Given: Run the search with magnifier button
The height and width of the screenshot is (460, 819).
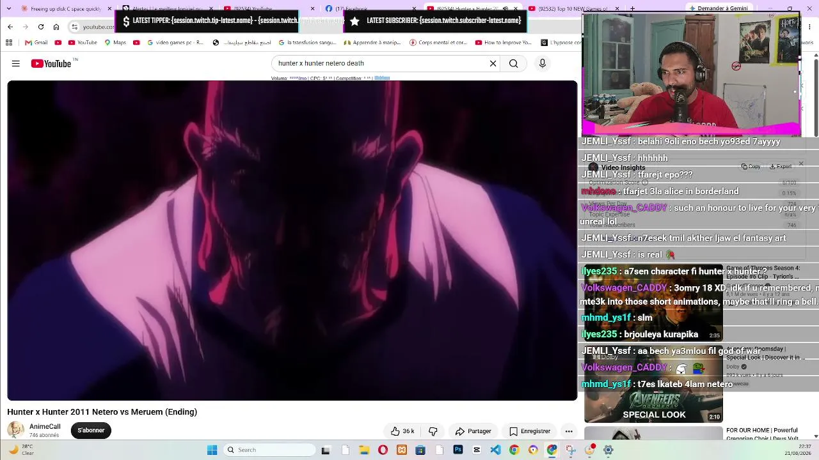Looking at the screenshot, I should point(514,63).
